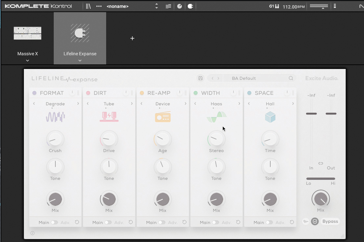The width and height of the screenshot is (364, 242).
Task: Click the shield checkmark icon
Action: pos(315,222)
